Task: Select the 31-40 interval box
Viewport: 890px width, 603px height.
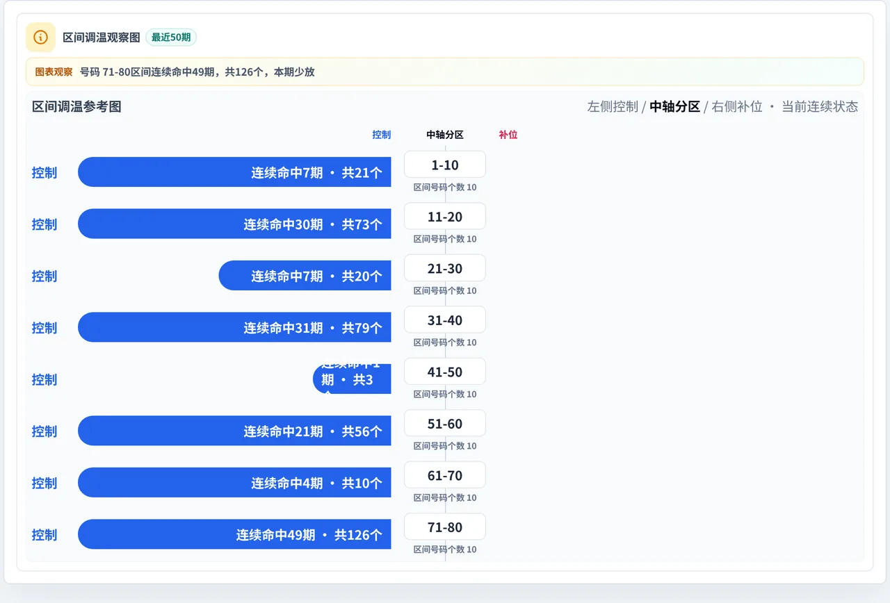Action: click(445, 320)
